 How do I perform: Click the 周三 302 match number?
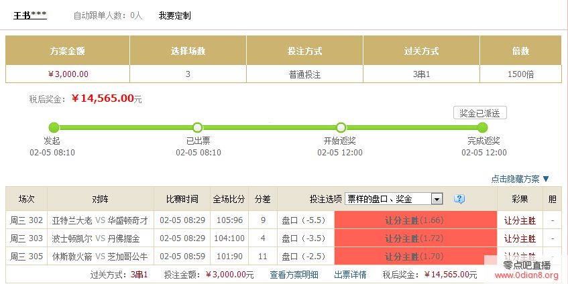[26, 220]
